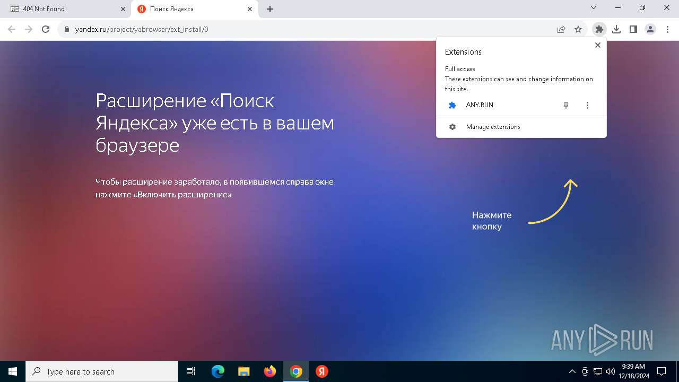Open the network status tray icon
The width and height of the screenshot is (679, 382).
point(598,371)
